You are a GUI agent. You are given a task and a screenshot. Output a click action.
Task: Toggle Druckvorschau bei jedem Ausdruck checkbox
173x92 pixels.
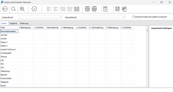[x=134, y=17]
